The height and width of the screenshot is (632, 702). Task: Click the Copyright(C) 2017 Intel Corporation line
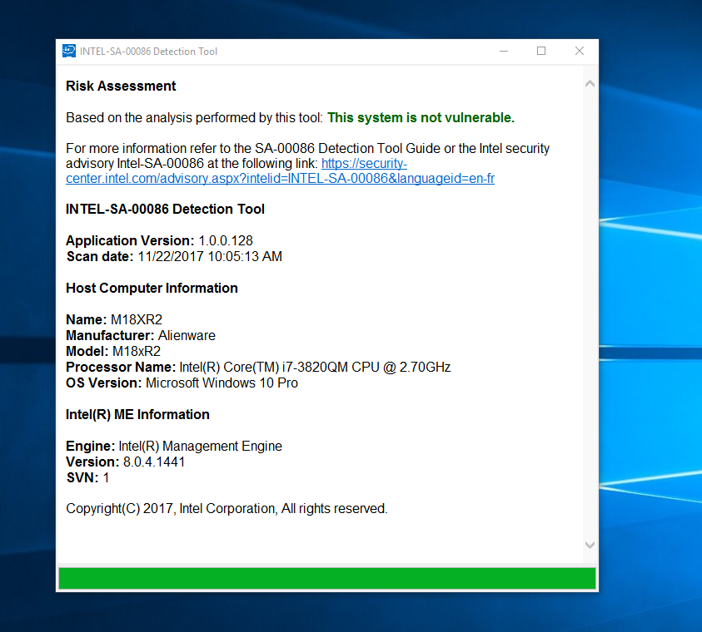pyautogui.click(x=227, y=509)
